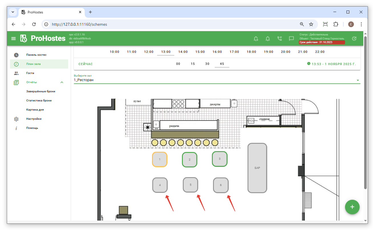Open the chat messages icon
The height and width of the screenshot is (230, 373).
tap(291, 39)
